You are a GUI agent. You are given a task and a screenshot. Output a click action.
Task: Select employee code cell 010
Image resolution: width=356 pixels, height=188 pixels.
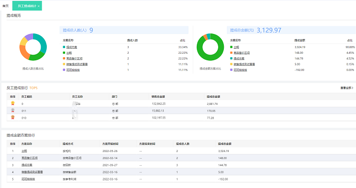point(24,118)
